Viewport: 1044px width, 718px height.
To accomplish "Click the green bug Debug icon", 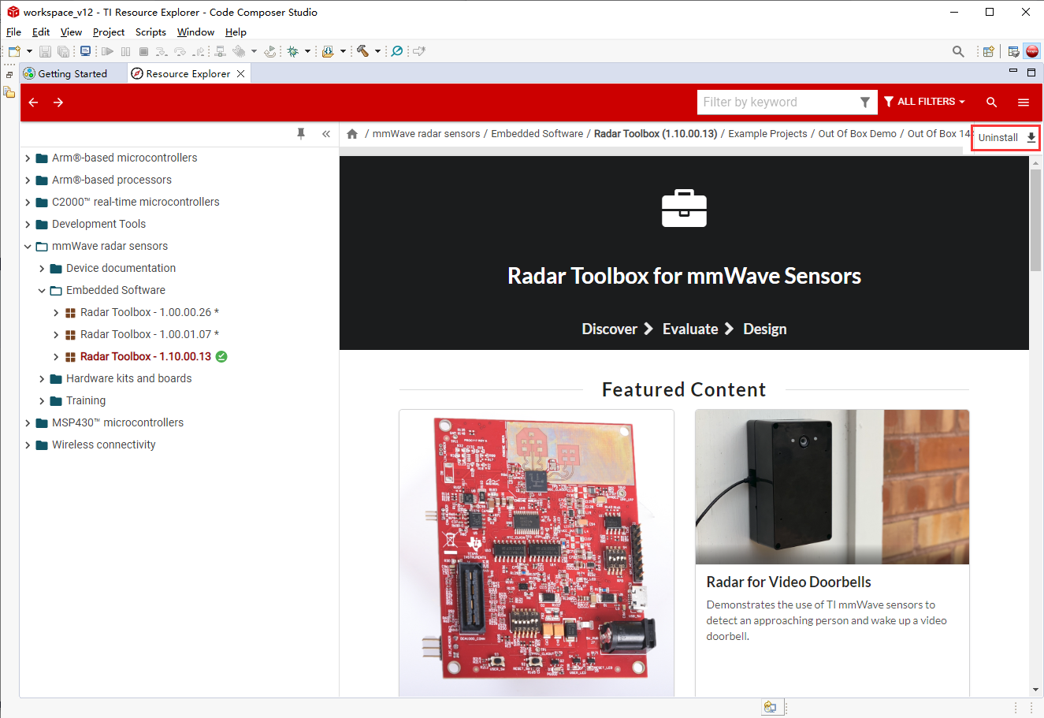I will (293, 51).
